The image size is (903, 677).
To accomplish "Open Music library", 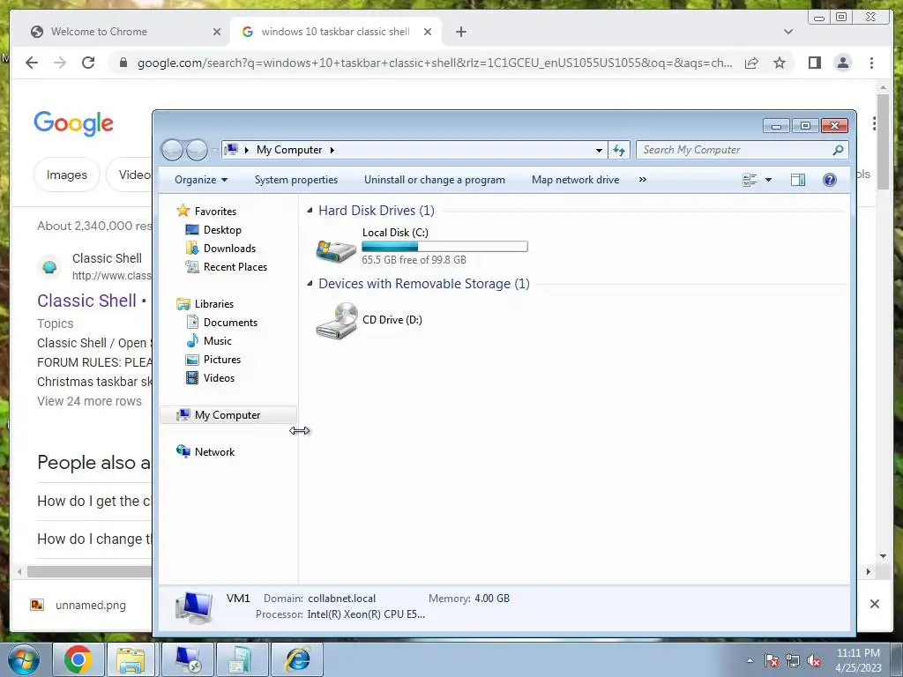I will 208,341.
